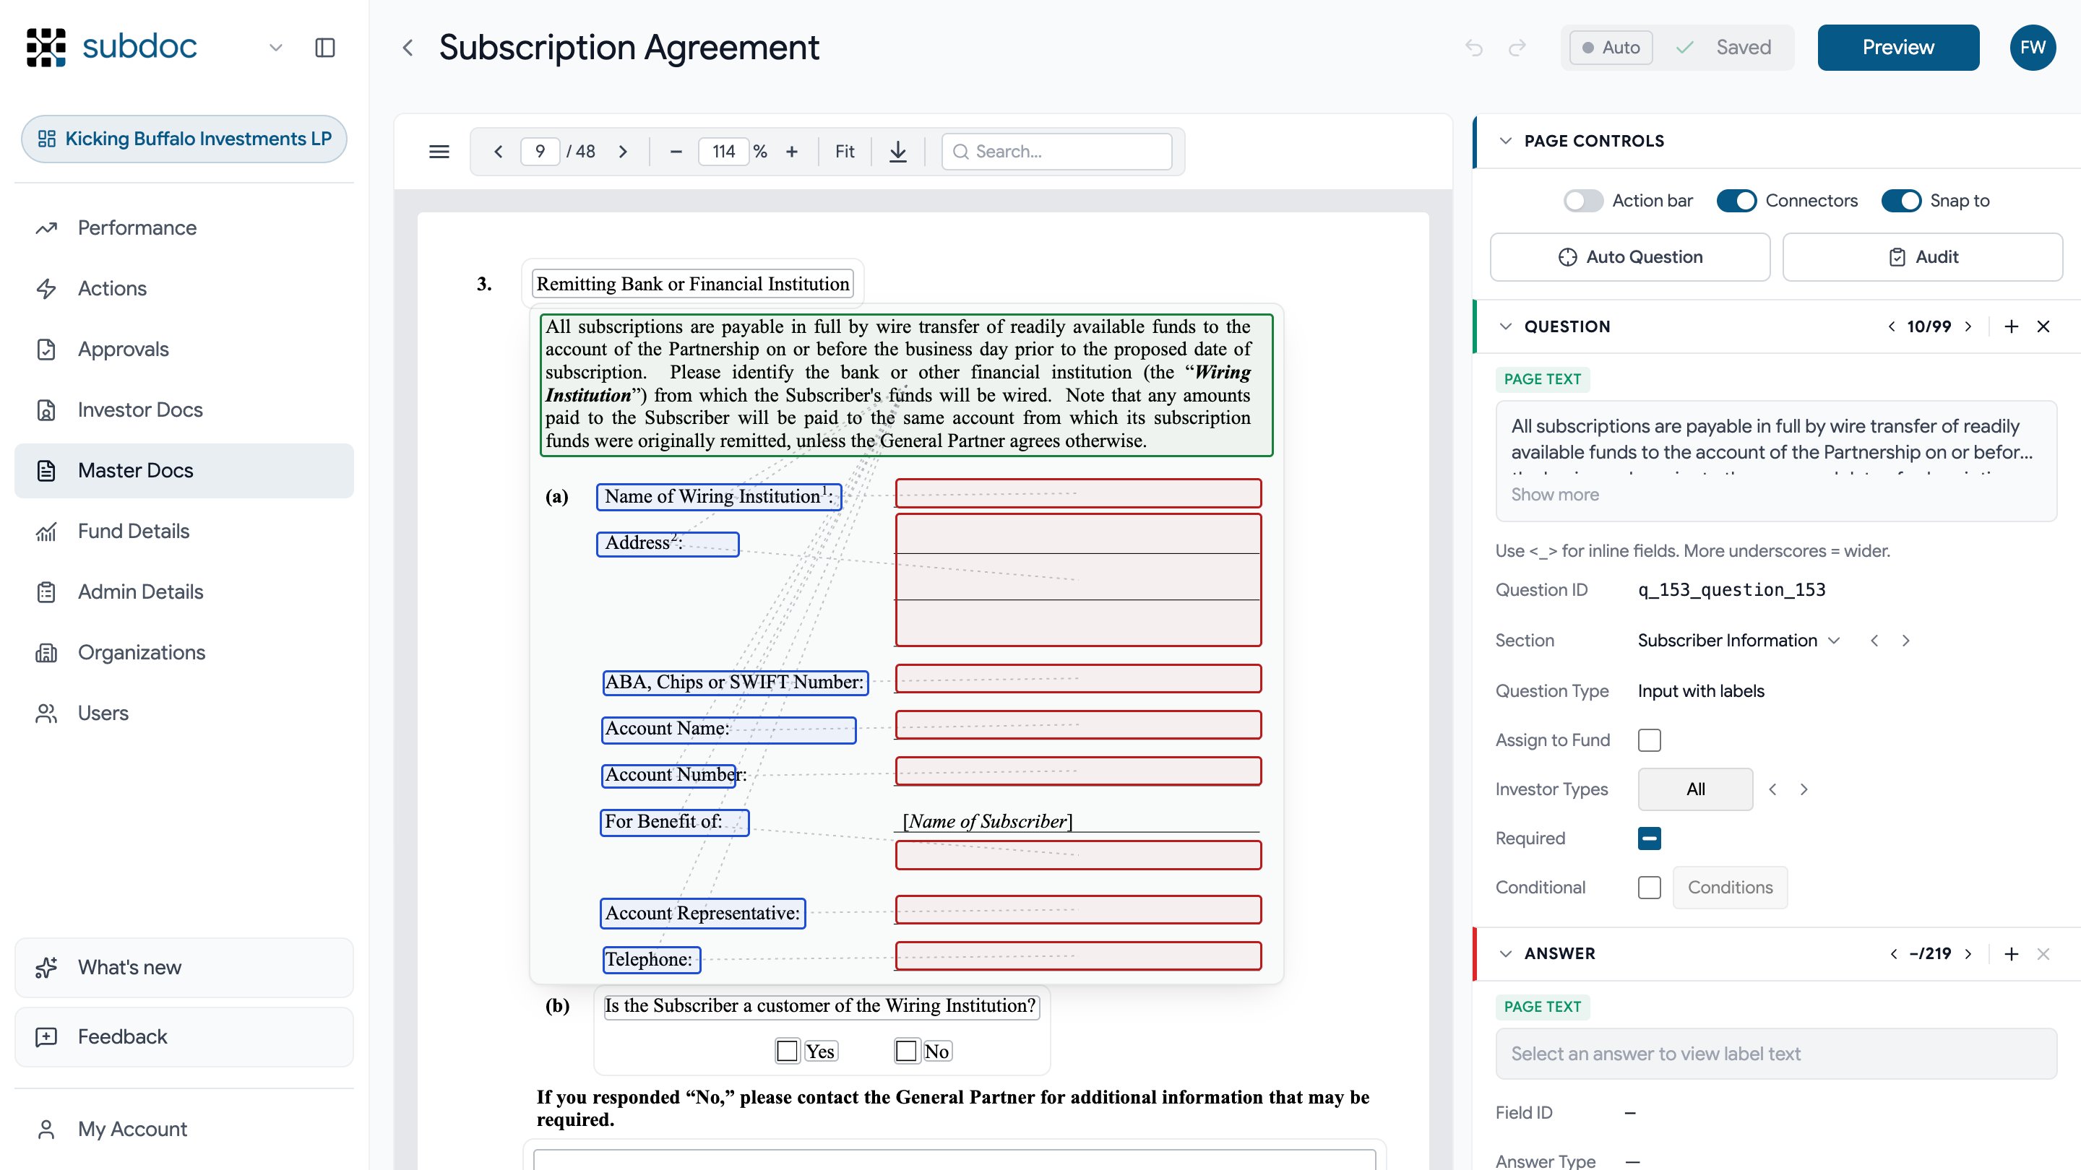
Task: Click the page number field
Action: coord(540,151)
